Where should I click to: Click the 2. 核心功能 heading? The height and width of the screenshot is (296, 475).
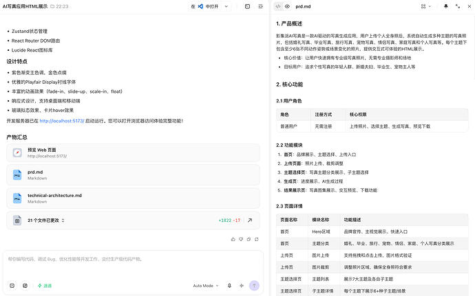point(289,84)
